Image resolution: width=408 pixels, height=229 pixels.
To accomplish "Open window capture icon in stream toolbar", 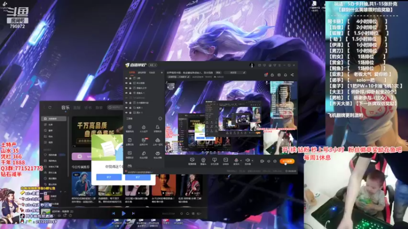I will [192, 161].
